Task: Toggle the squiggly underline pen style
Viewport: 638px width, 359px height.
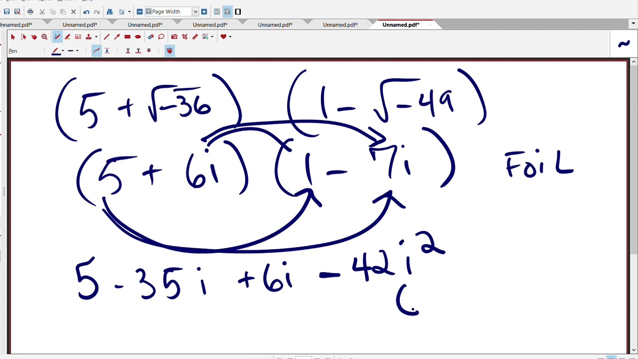Action: (x=138, y=51)
